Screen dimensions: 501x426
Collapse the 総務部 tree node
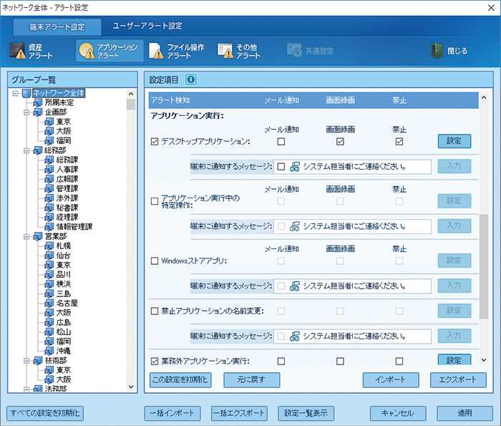click(26, 150)
